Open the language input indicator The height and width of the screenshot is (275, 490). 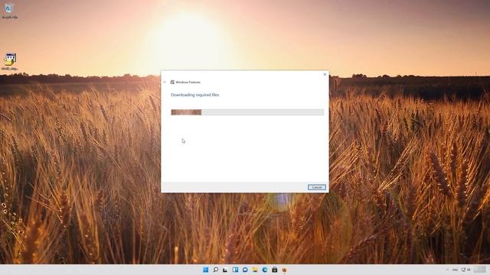[455, 270]
